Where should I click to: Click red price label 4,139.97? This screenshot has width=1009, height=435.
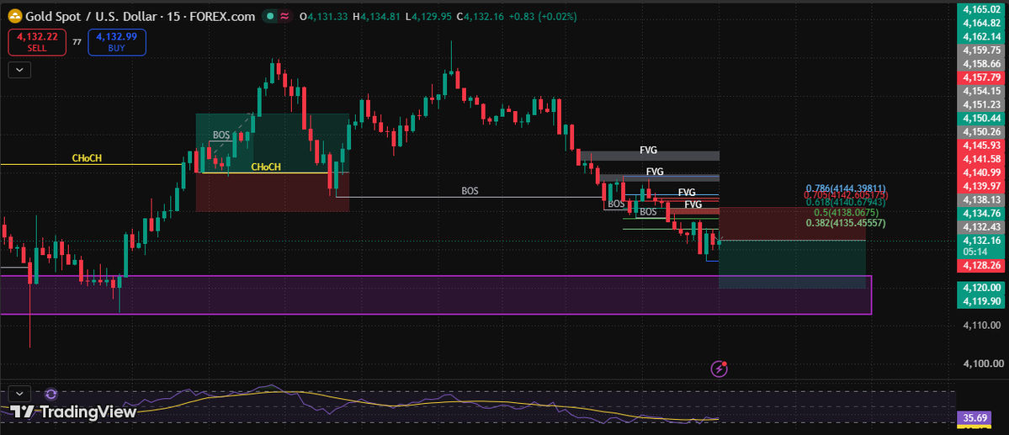(981, 186)
